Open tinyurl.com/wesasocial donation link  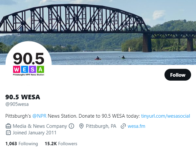[x=165, y=116]
